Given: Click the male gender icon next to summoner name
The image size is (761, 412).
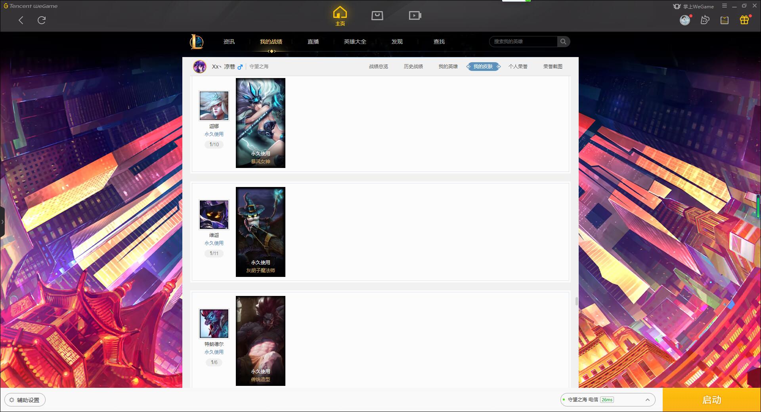Looking at the screenshot, I should 240,67.
